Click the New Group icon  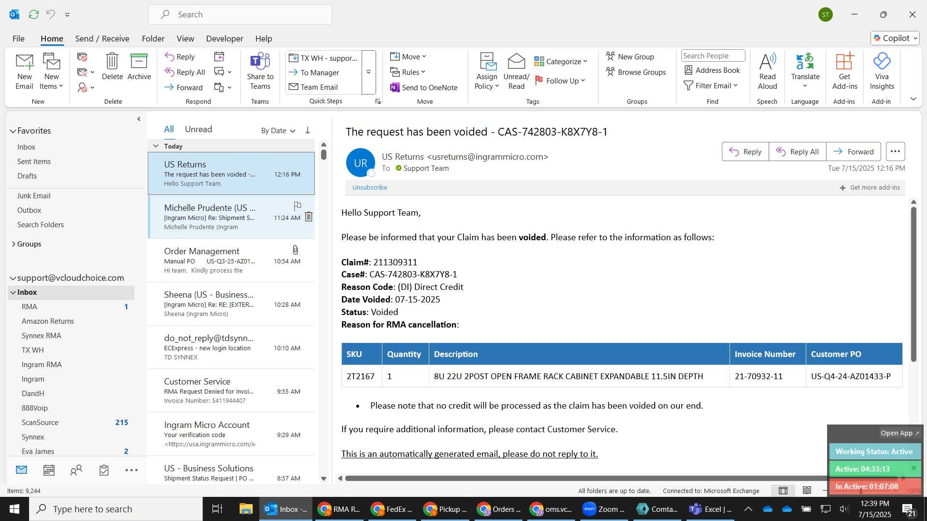pyautogui.click(x=630, y=56)
